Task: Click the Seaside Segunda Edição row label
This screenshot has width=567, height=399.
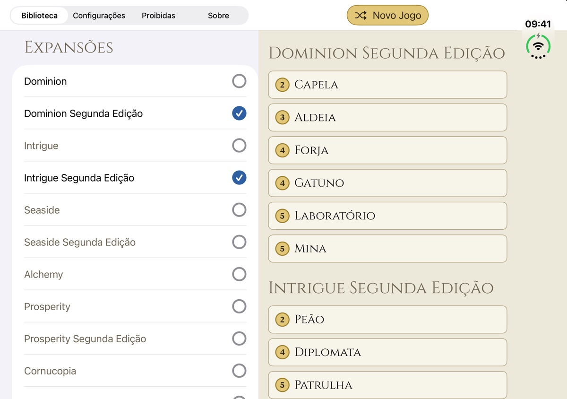Action: (x=80, y=242)
